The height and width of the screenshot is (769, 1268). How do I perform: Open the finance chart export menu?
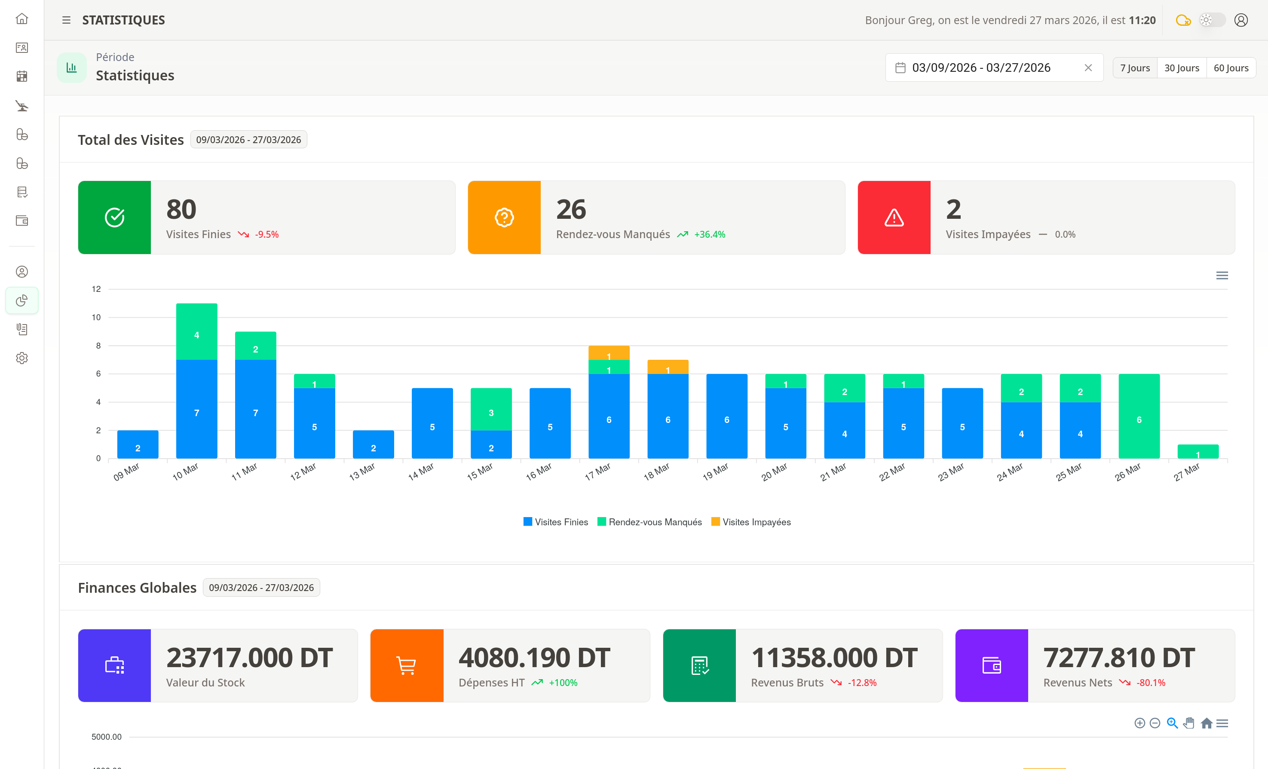tap(1222, 723)
